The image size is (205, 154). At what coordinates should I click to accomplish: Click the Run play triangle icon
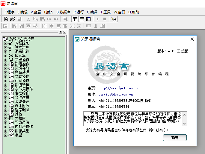click(x=97, y=19)
